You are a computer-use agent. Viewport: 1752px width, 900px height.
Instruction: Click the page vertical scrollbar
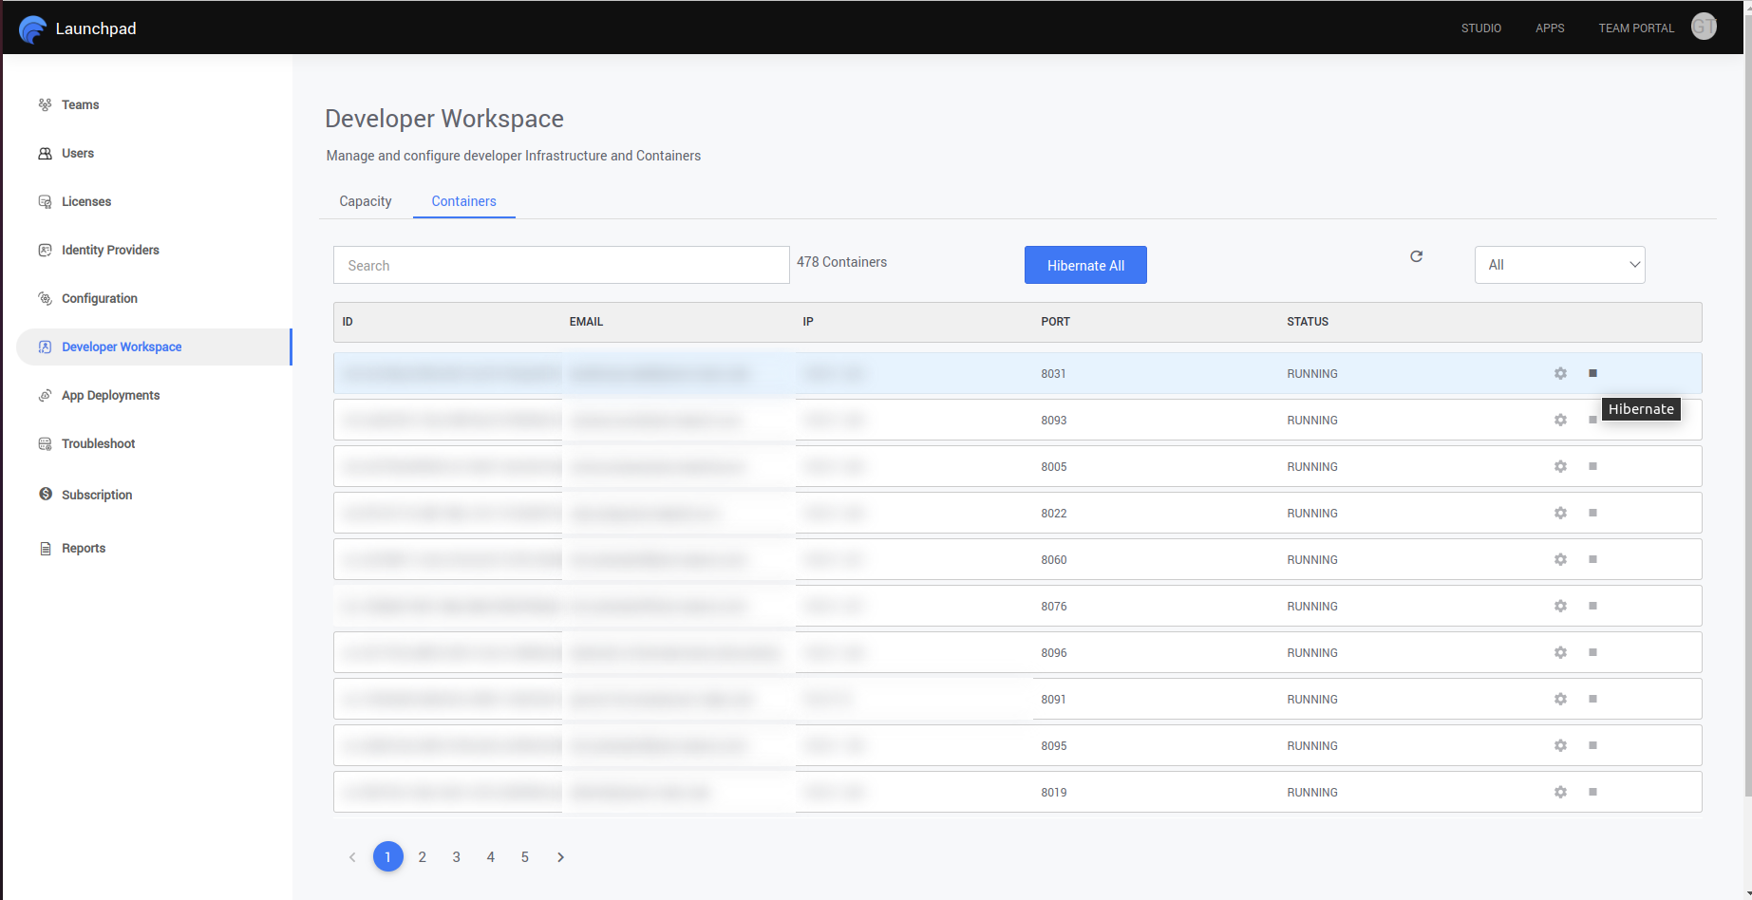click(1747, 427)
